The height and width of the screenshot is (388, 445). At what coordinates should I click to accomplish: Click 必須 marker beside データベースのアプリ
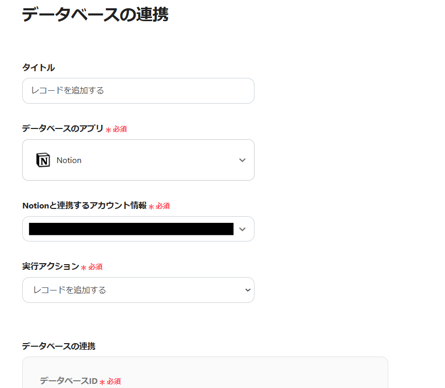[x=120, y=129]
